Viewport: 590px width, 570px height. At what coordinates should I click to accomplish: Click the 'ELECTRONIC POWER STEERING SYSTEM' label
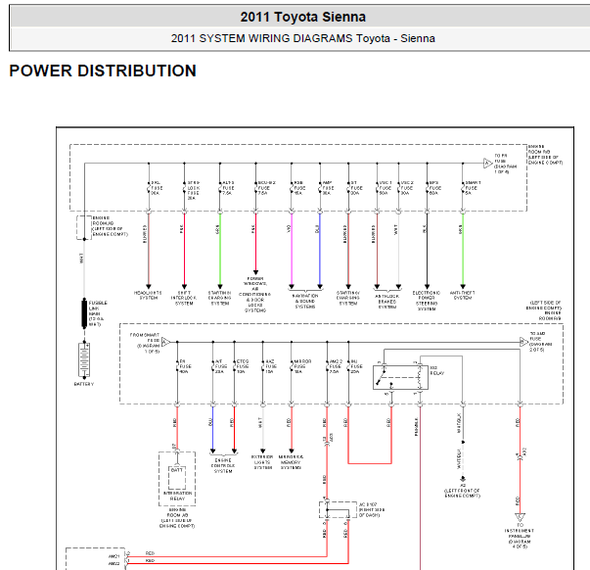point(427,301)
